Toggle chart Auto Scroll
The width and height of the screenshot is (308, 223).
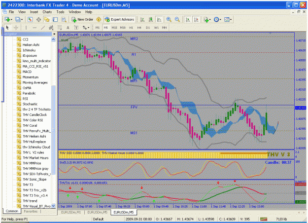tap(188, 19)
